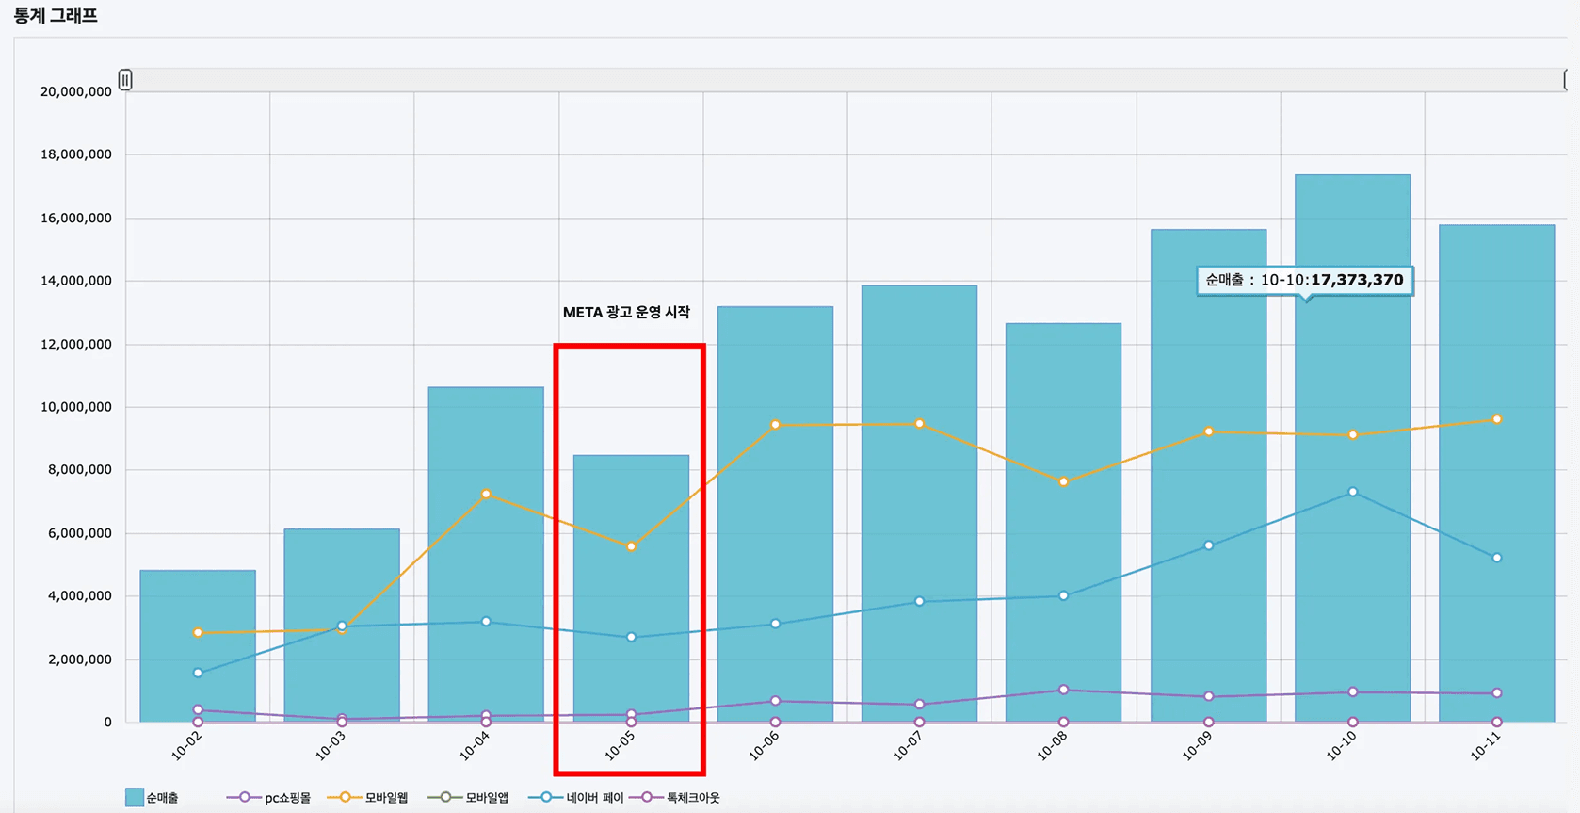The width and height of the screenshot is (1580, 813).
Task: Toggle the 순매출 legend series
Action: [152, 798]
